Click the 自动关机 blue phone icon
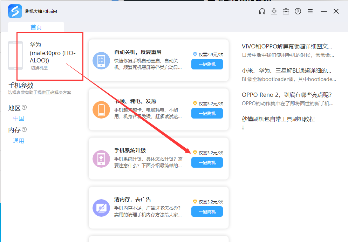 (101, 61)
